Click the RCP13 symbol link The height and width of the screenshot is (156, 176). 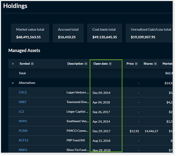coord(23,141)
